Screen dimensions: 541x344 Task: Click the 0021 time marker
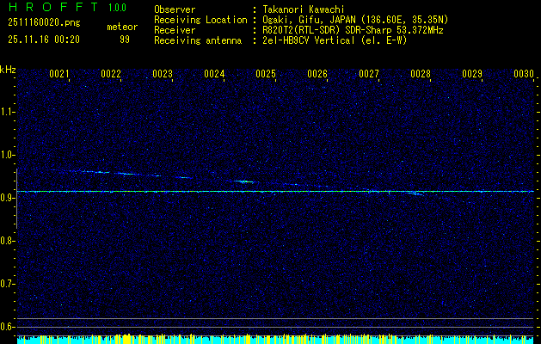pyautogui.click(x=59, y=75)
